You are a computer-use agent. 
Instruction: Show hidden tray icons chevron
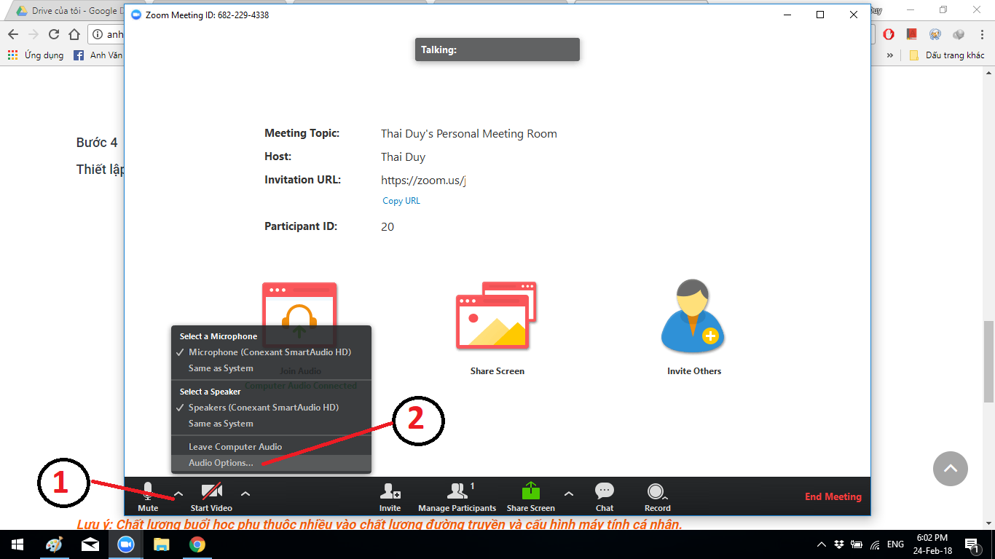click(822, 544)
